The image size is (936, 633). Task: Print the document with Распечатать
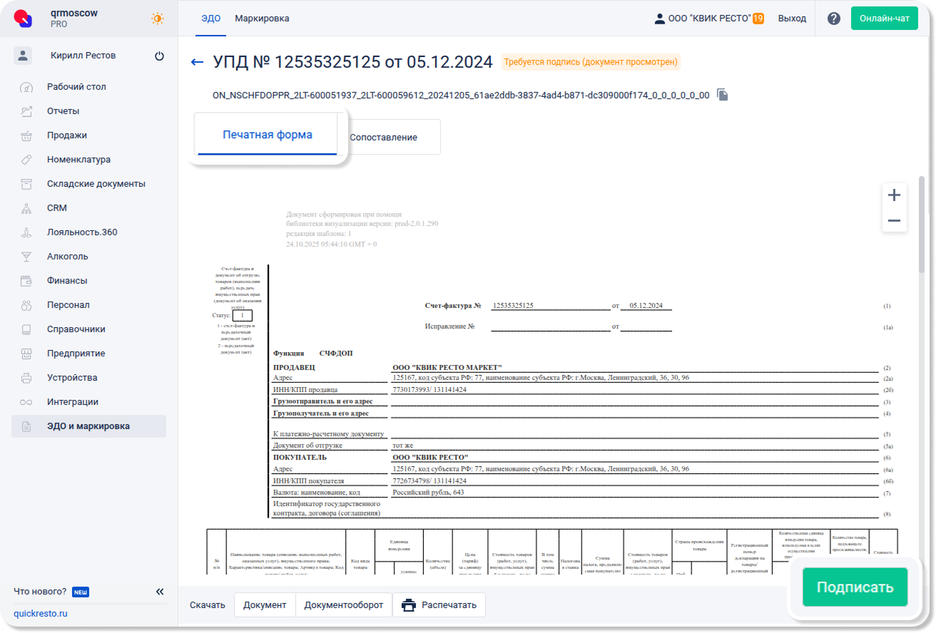click(439, 605)
